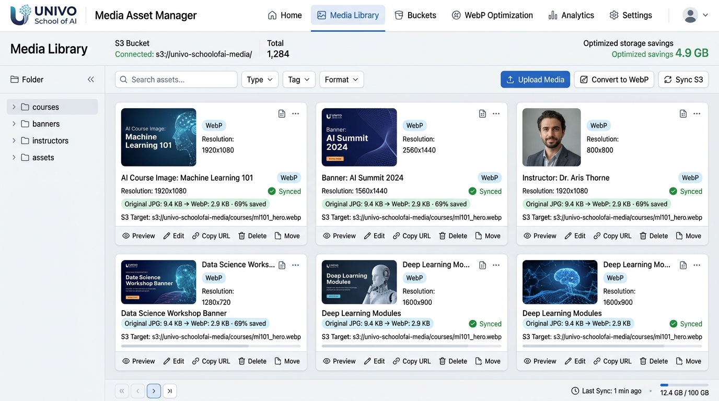This screenshot has height=401, width=719.
Task: Open the Type filter dropdown
Action: (260, 79)
